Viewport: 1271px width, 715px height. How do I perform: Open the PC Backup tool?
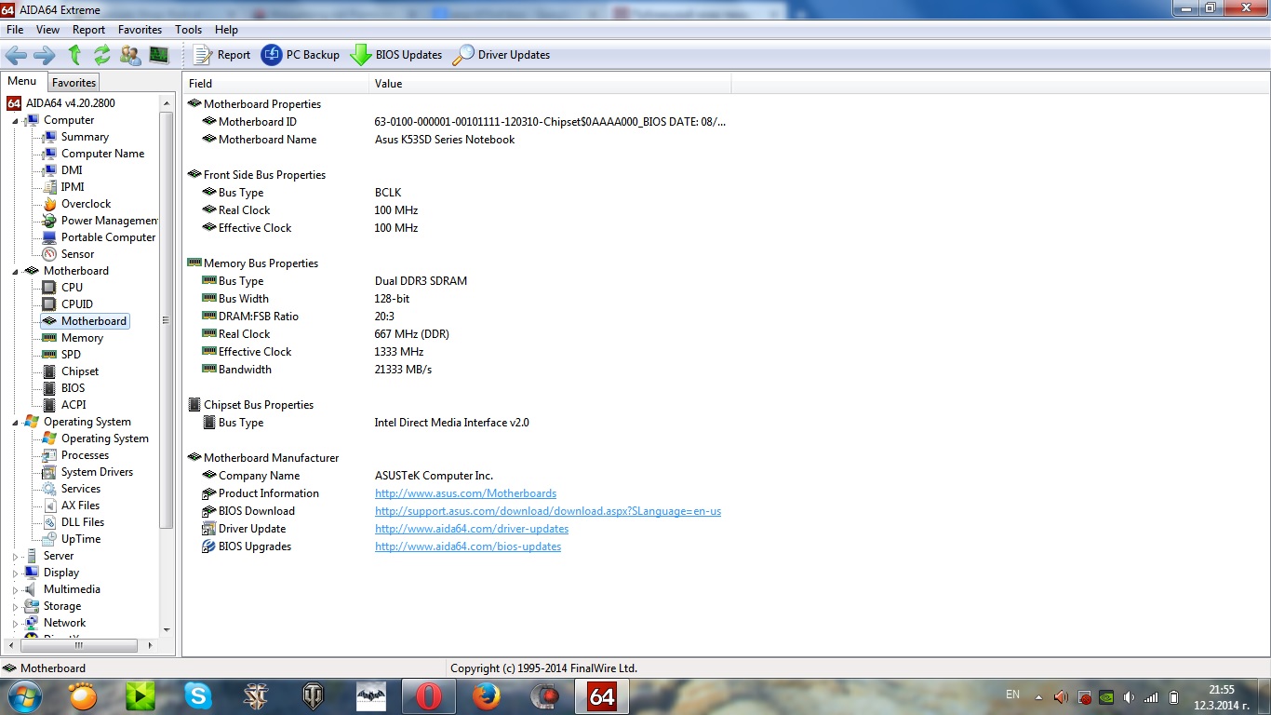click(301, 55)
